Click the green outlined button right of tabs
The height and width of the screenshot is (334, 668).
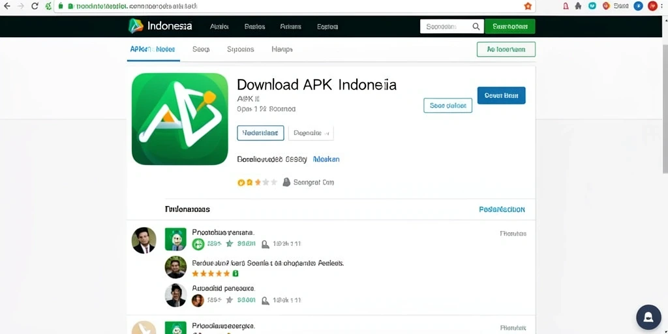click(506, 50)
